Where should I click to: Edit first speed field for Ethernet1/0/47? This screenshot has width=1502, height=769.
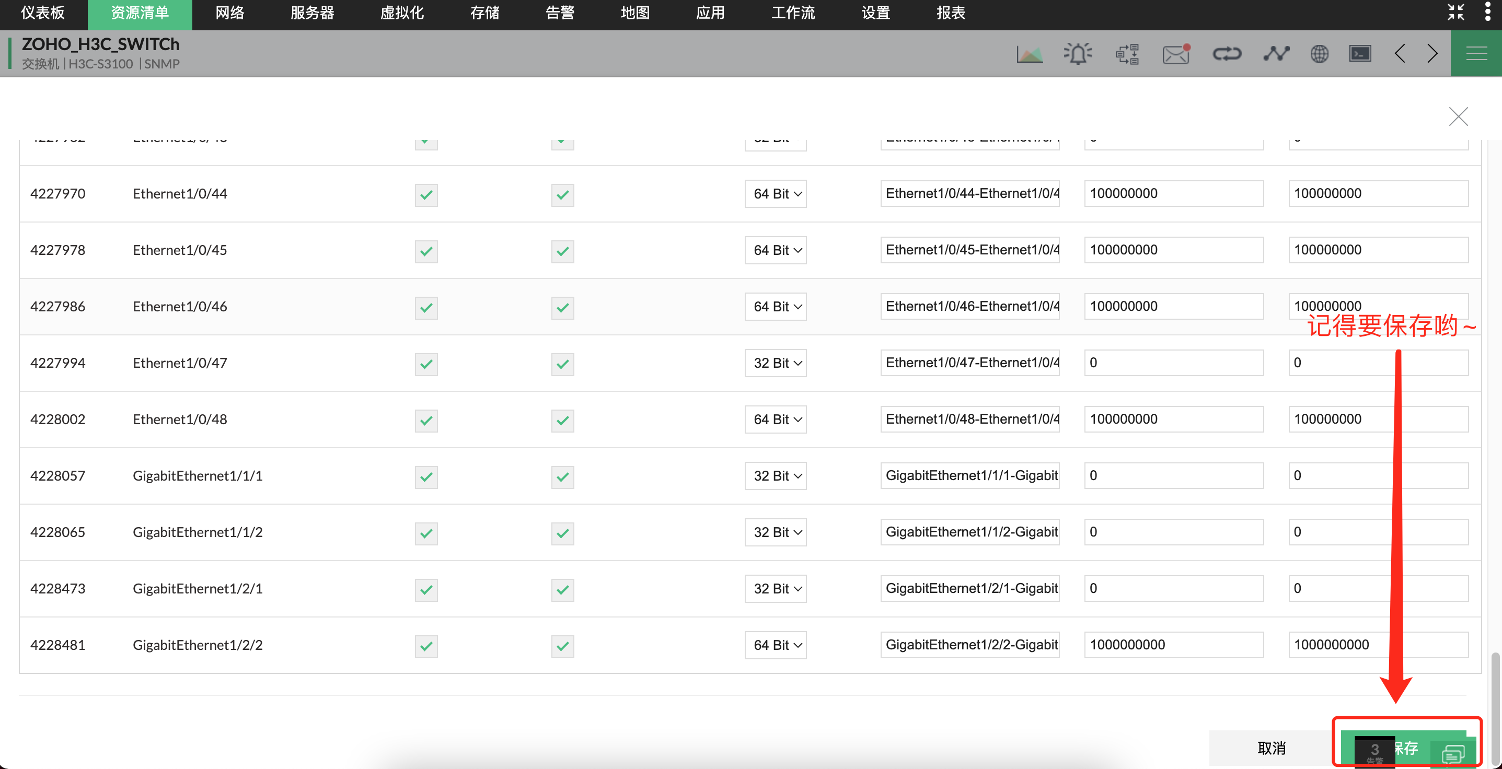(1174, 363)
